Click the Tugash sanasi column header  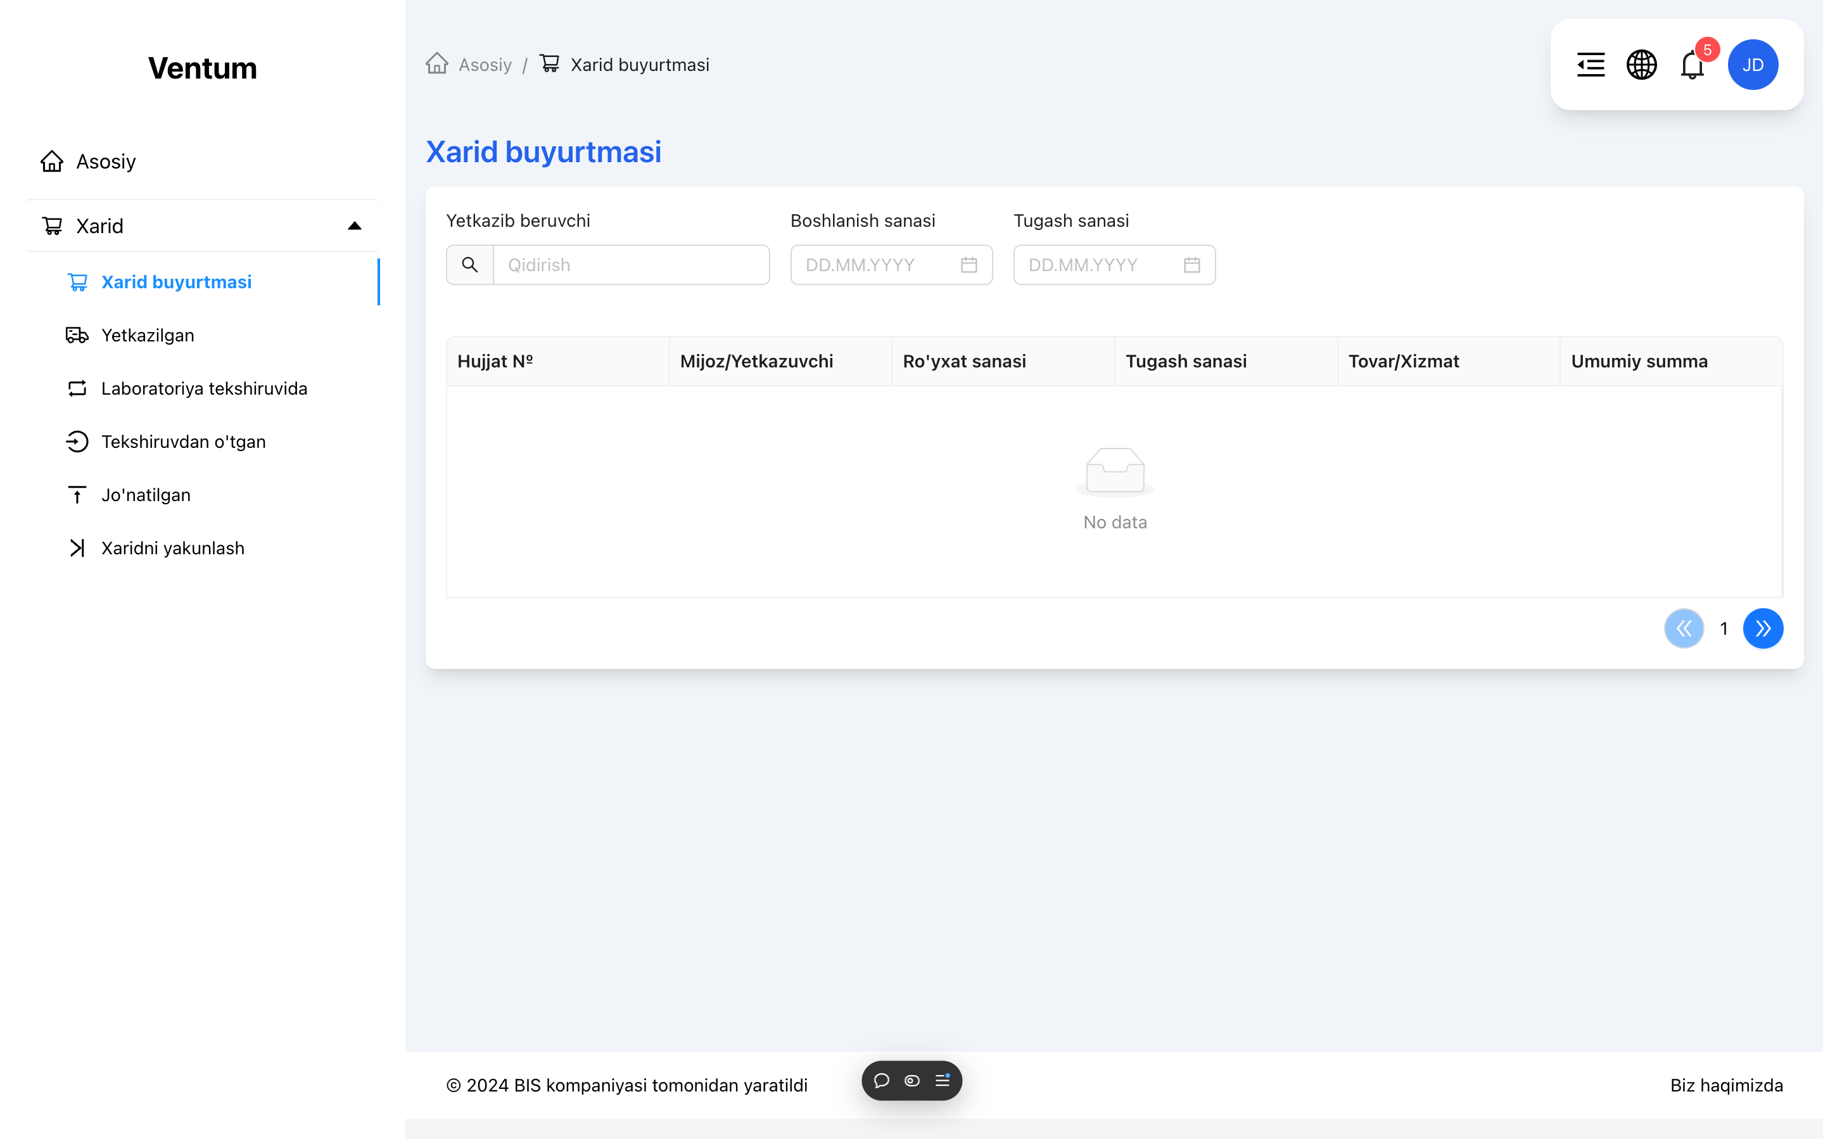[x=1226, y=361]
